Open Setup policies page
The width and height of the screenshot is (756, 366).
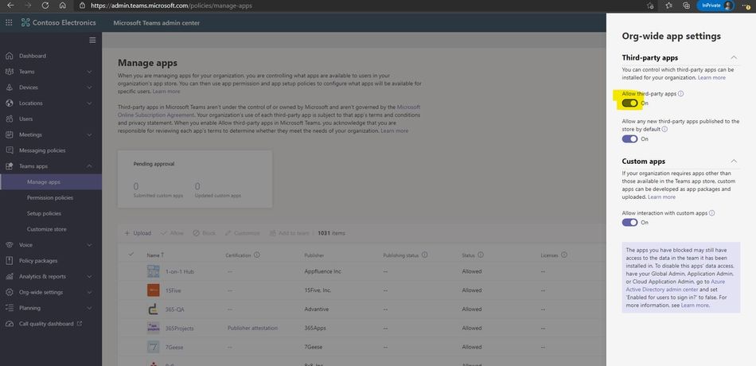click(x=44, y=213)
